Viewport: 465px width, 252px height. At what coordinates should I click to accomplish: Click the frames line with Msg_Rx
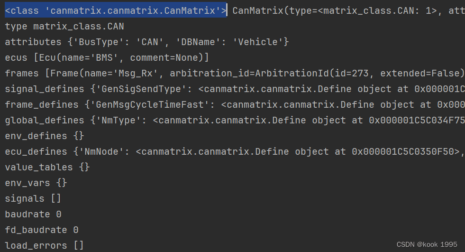[x=235, y=73]
